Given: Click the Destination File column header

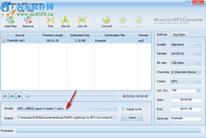Looking at the screenshot, I should (116, 35).
